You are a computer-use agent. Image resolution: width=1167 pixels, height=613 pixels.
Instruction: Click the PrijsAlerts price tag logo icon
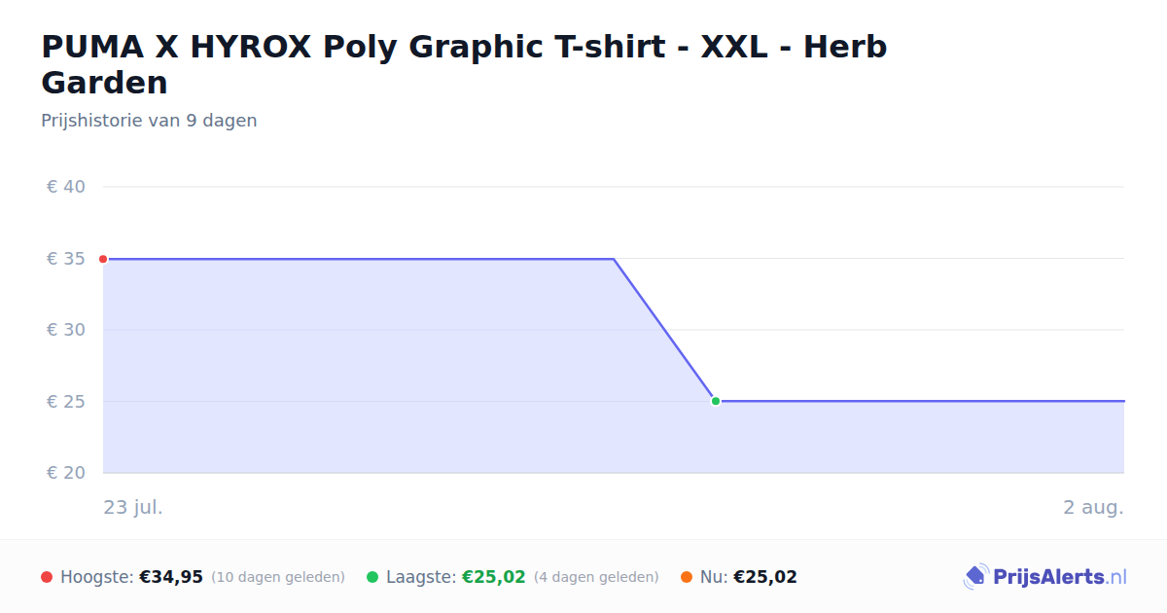(975, 577)
